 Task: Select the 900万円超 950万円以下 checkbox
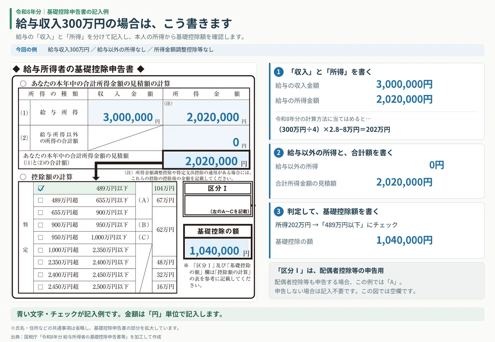point(40,225)
